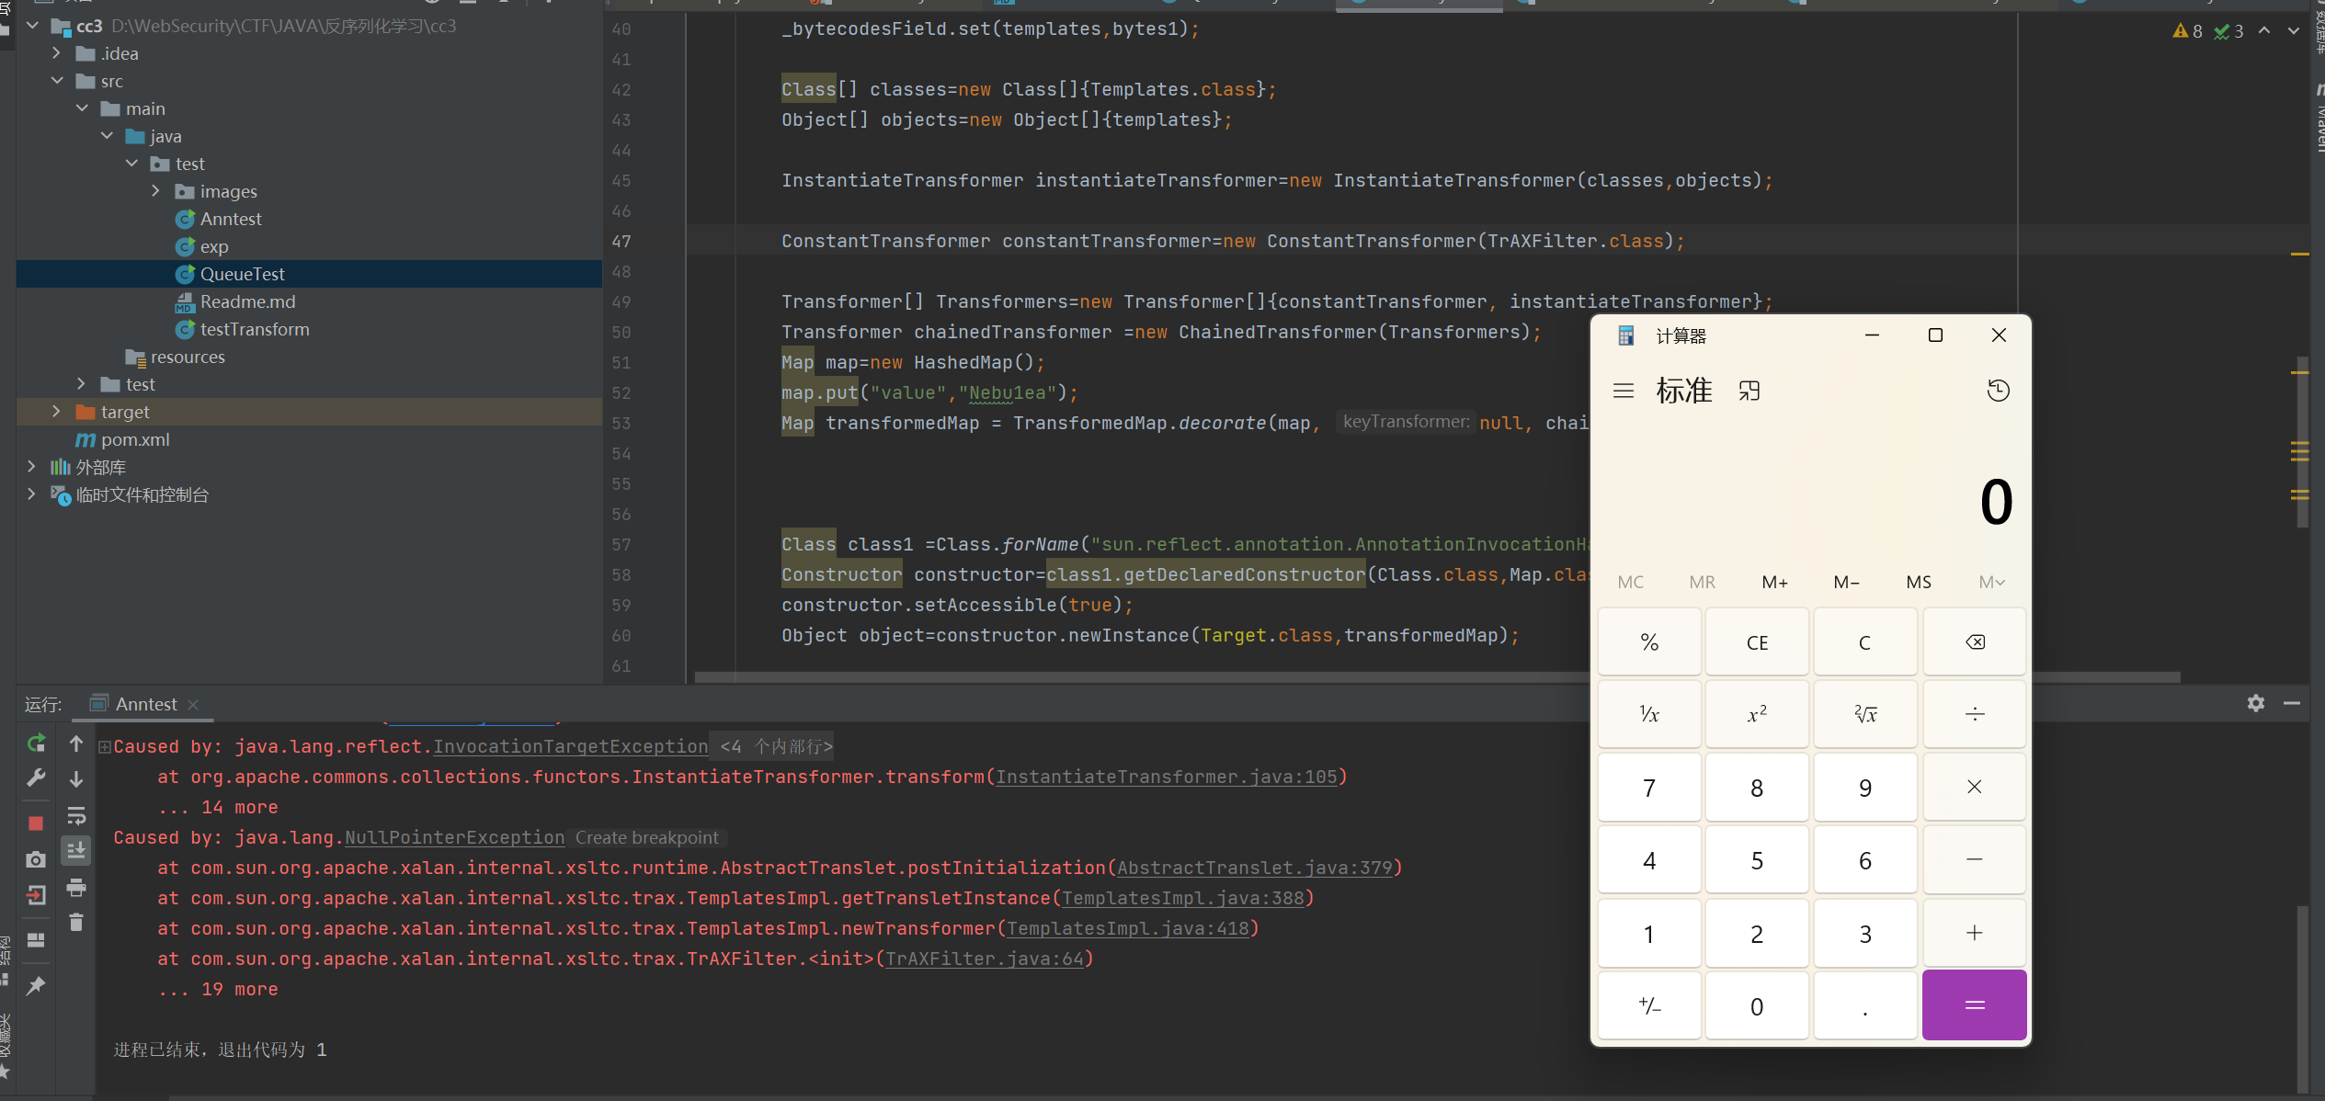Clear console with trash icon
The image size is (2325, 1101).
coord(76,922)
